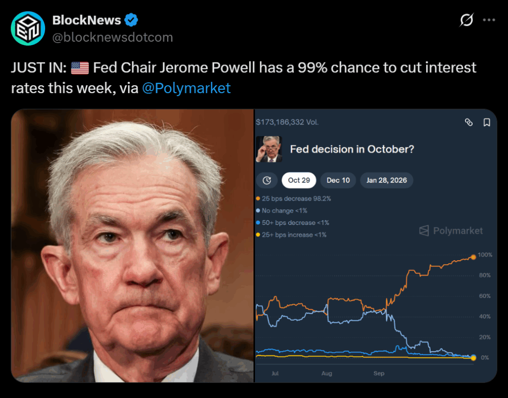Viewport: 508px width, 398px height.
Task: Switch to the Jan 28, 2026 tab
Action: pos(386,180)
